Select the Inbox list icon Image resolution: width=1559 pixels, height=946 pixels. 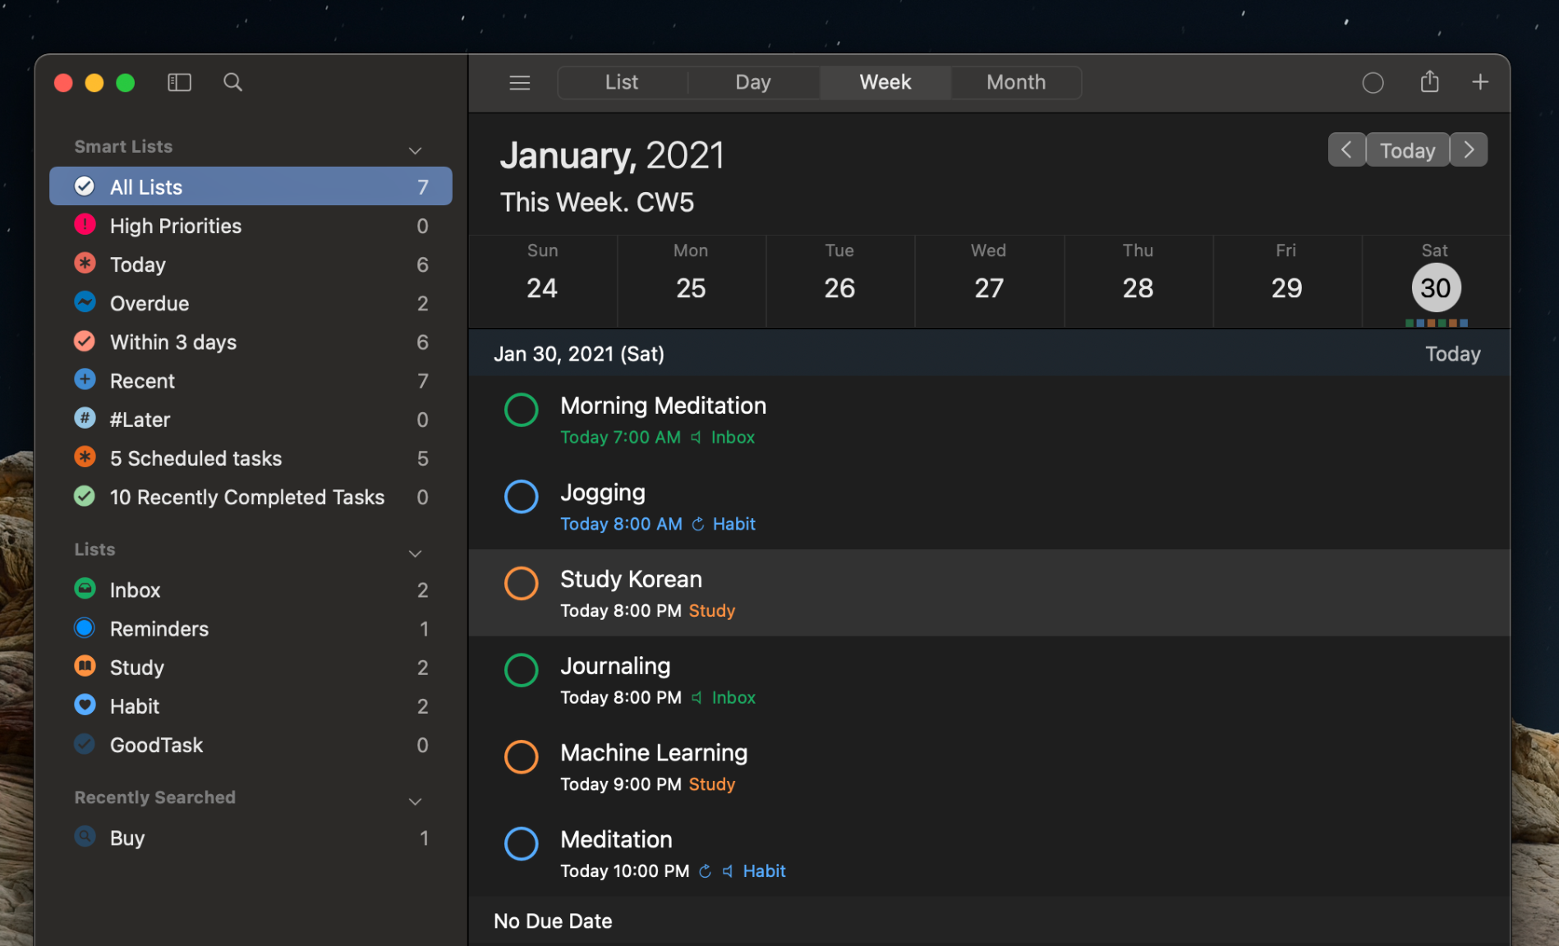tap(85, 589)
